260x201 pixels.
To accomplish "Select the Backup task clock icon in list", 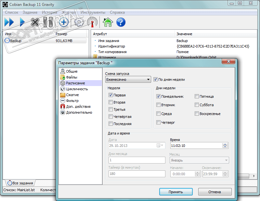I will point(7,41).
